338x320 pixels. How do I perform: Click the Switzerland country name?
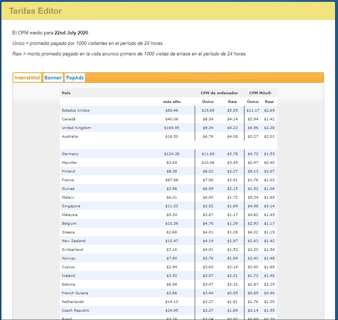click(73, 250)
